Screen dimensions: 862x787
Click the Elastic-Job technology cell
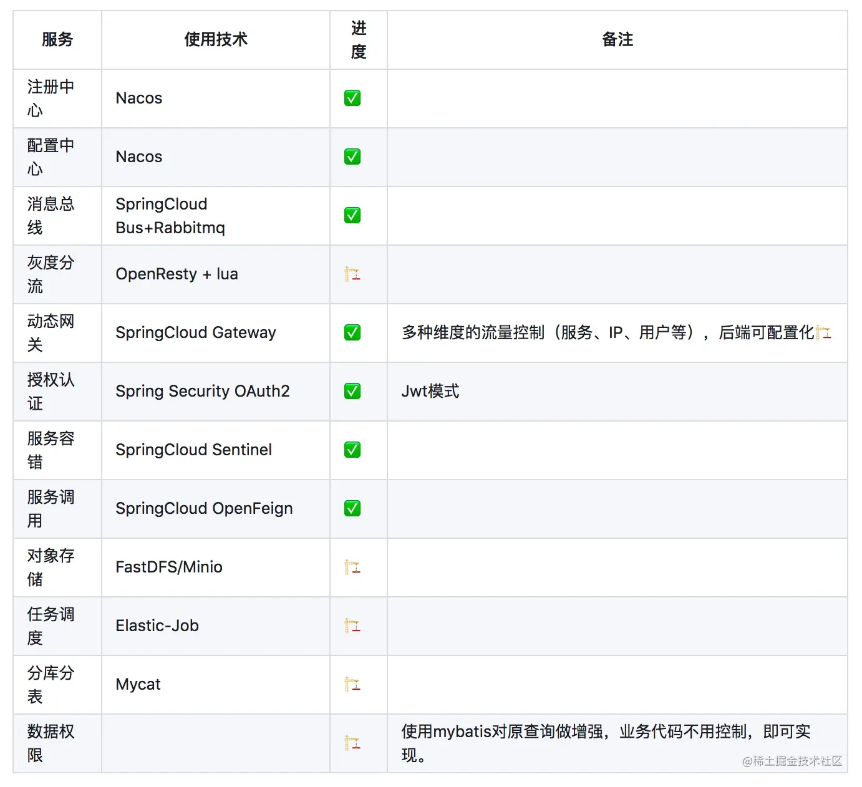pyautogui.click(x=216, y=625)
